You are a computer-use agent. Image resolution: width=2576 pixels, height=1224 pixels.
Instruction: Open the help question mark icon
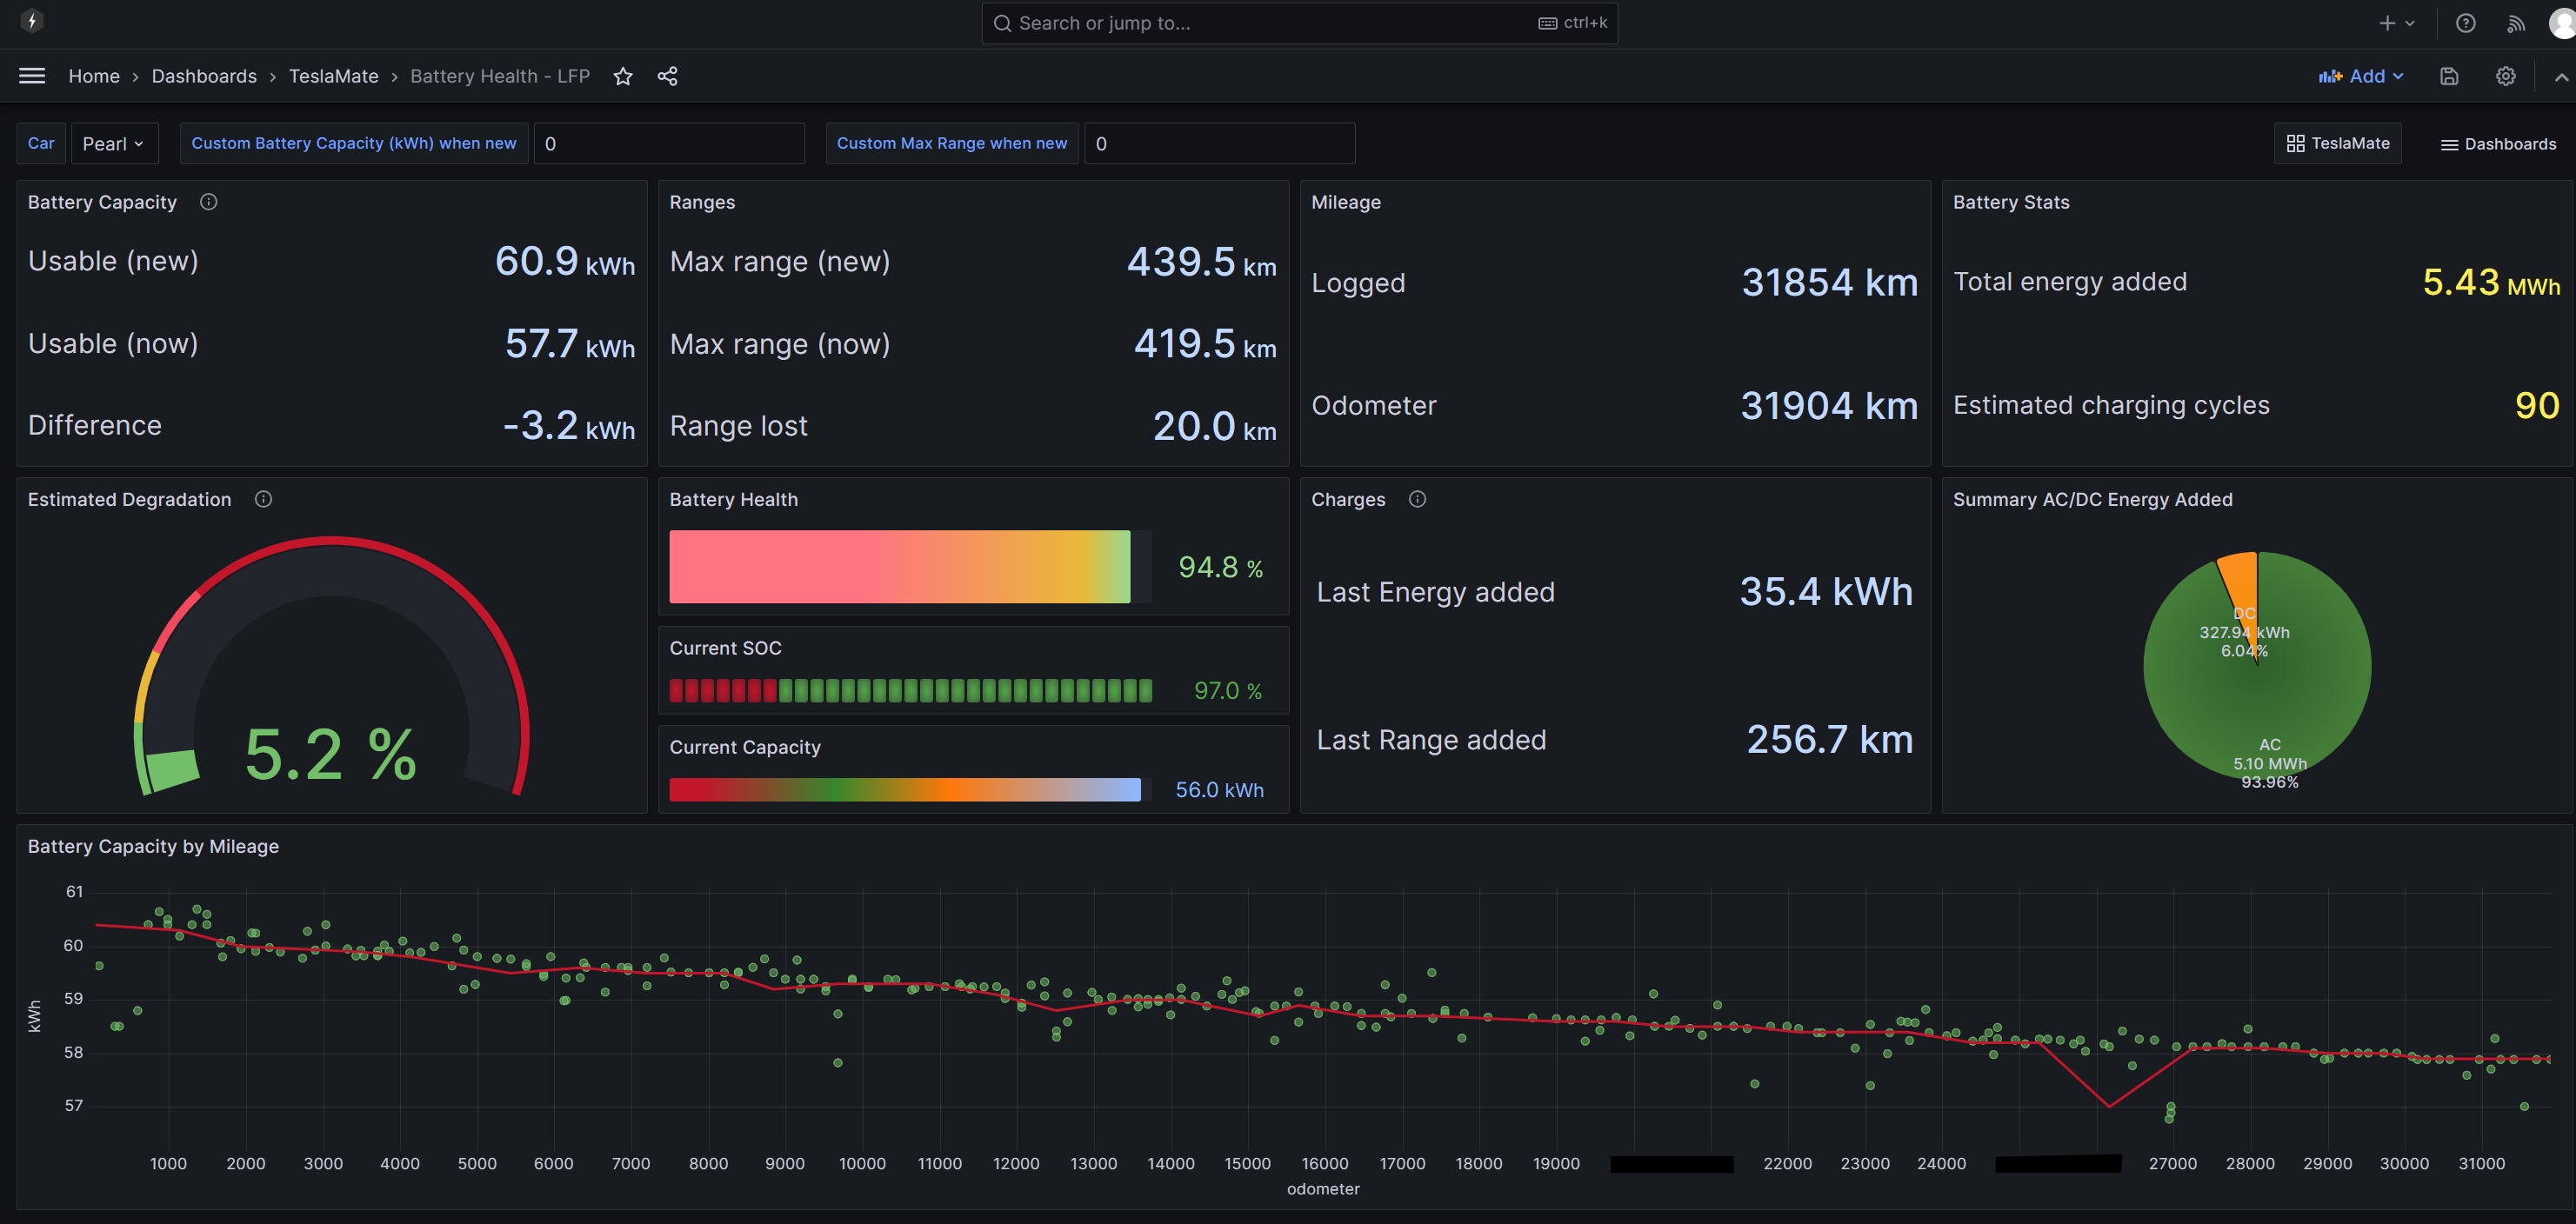pyautogui.click(x=2465, y=23)
